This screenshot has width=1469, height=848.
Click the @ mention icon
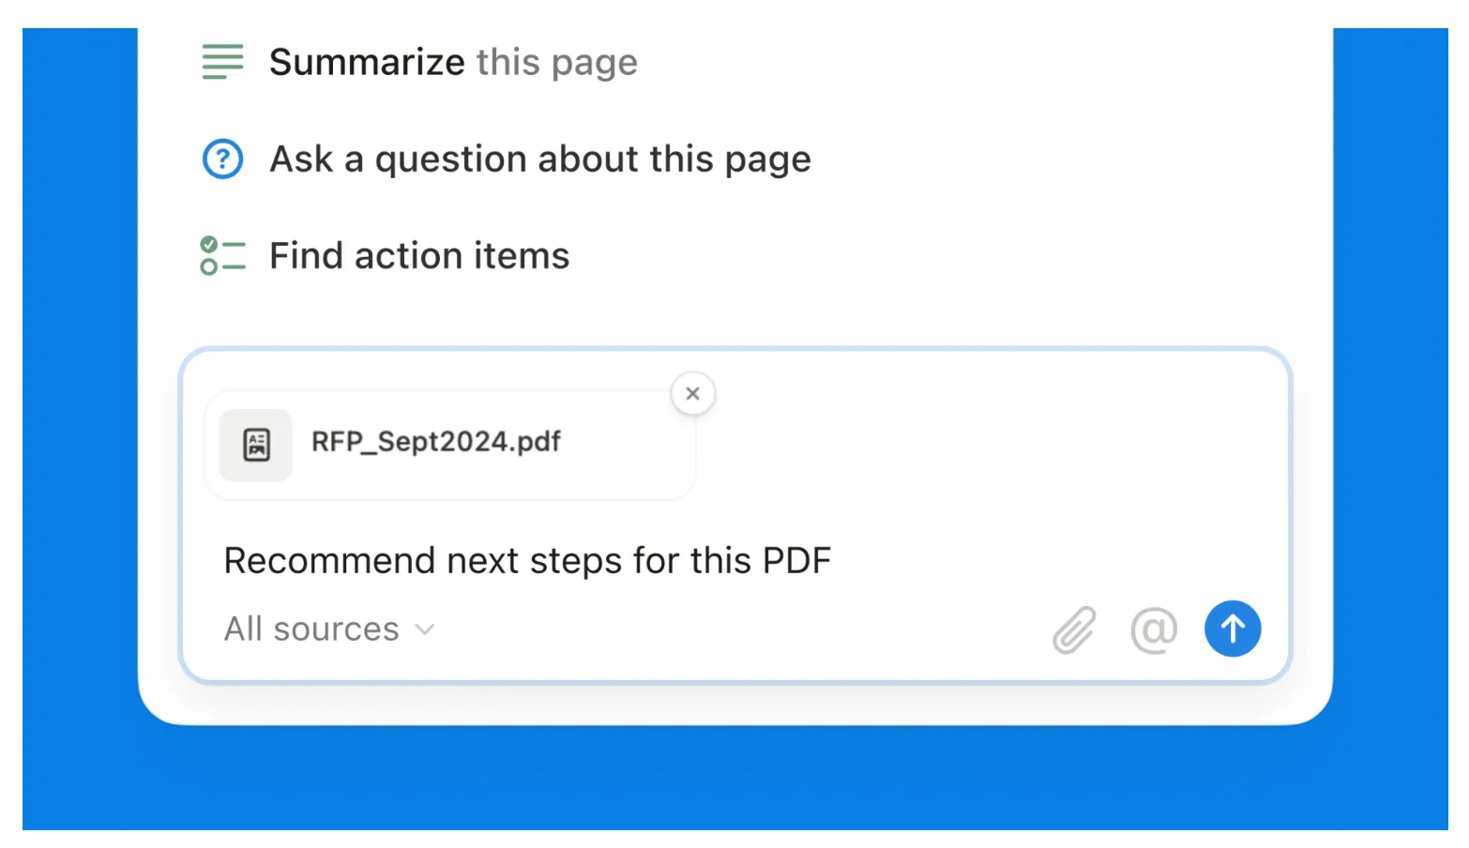coord(1153,629)
